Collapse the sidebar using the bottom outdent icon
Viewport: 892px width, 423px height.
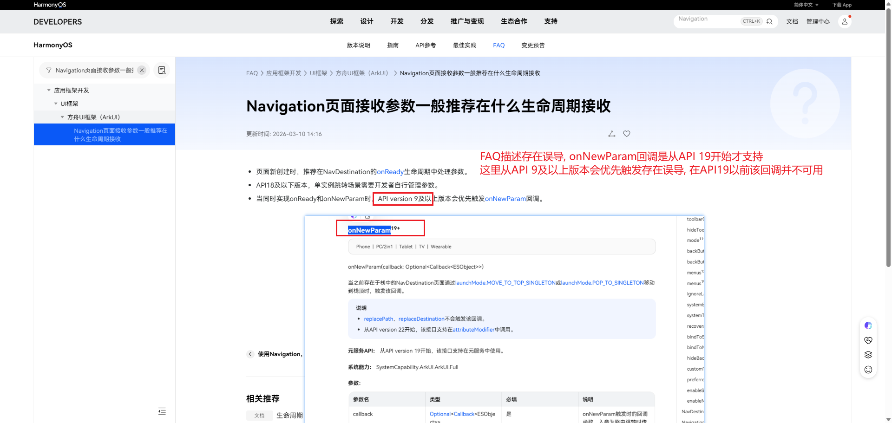click(162, 411)
